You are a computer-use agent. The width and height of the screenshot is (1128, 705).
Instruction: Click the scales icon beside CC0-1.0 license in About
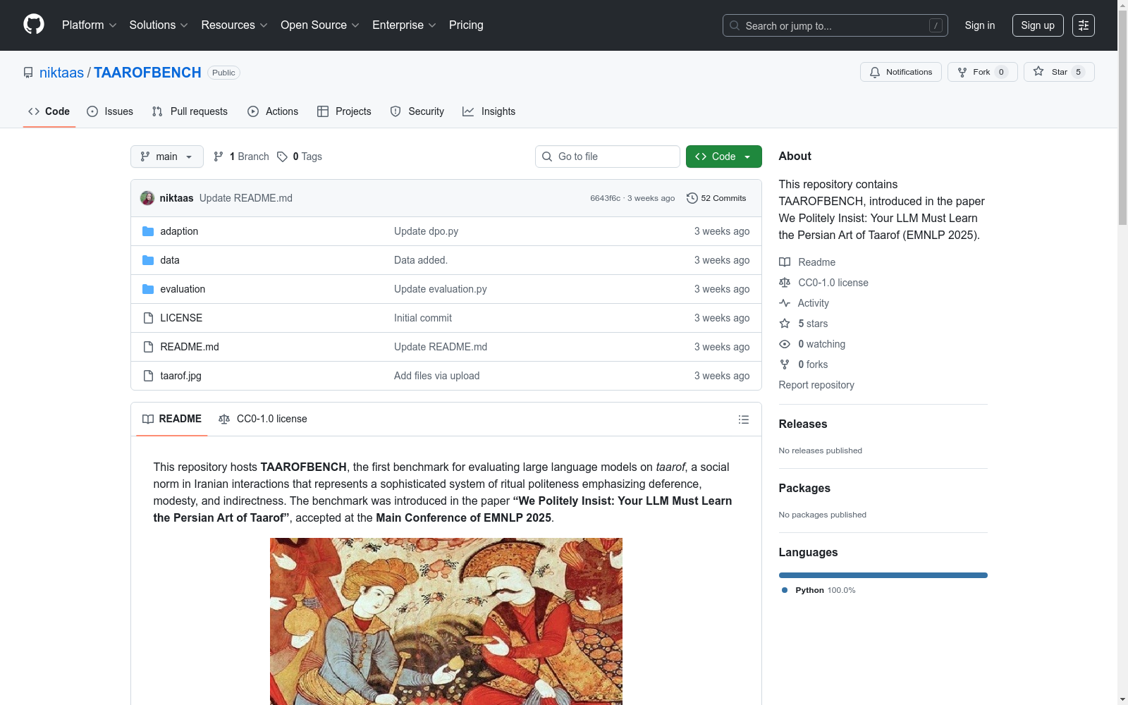[x=785, y=283]
